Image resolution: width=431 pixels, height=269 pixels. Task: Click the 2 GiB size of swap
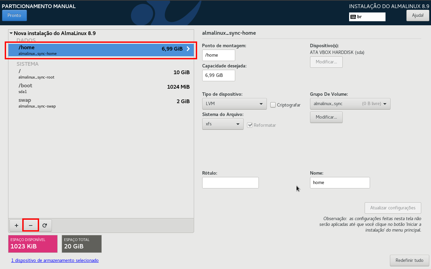click(183, 101)
